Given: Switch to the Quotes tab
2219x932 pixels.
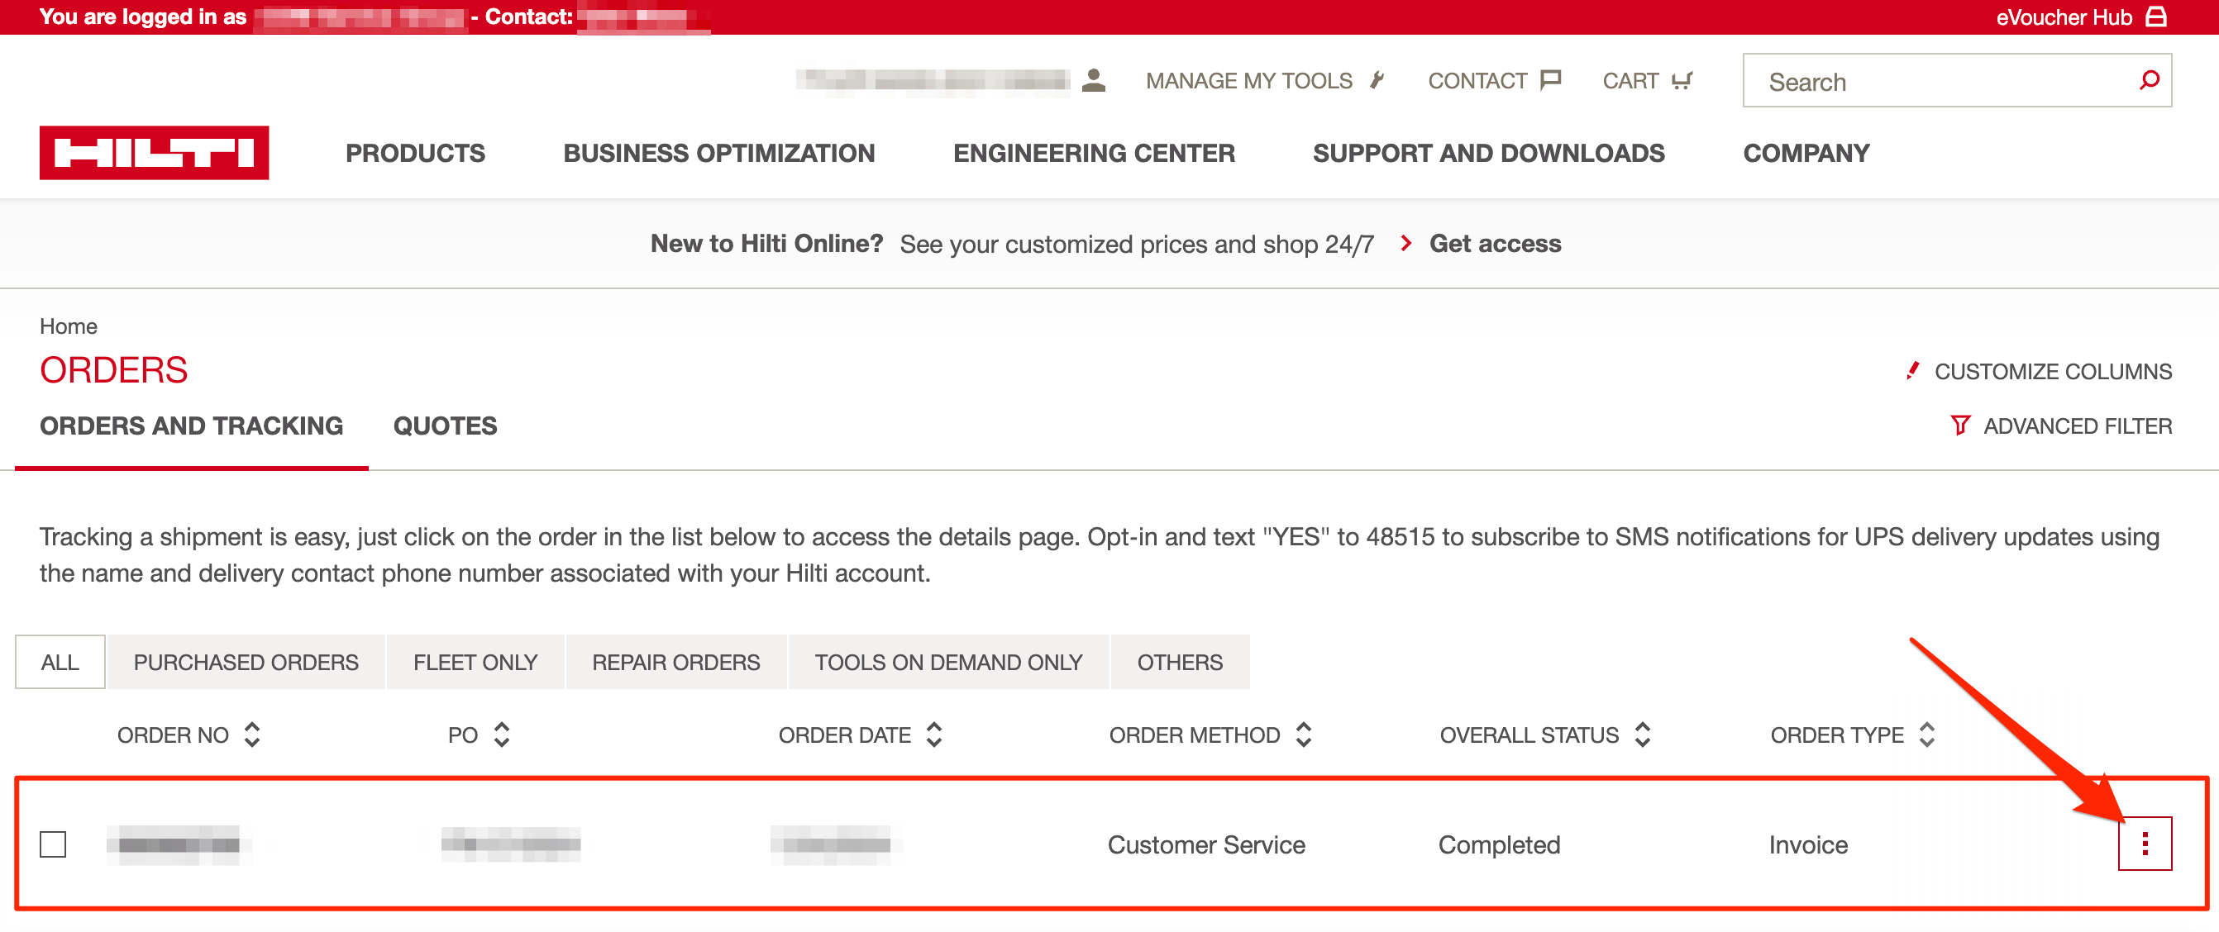Looking at the screenshot, I should [445, 426].
